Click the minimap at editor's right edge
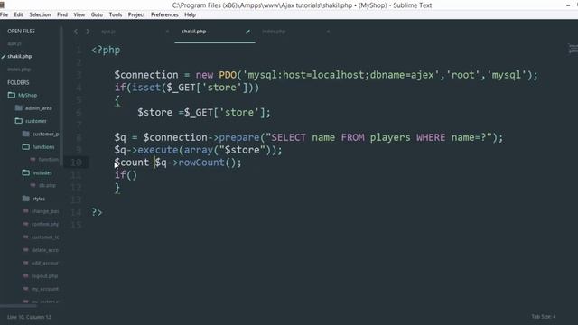This screenshot has height=325, width=578. click(573, 49)
